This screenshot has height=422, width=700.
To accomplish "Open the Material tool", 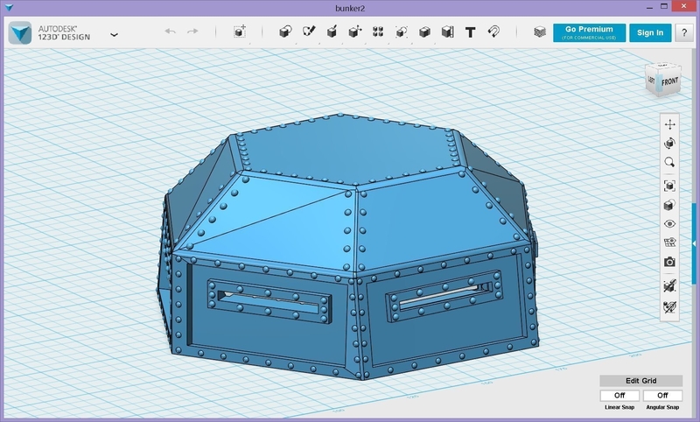I will click(540, 32).
